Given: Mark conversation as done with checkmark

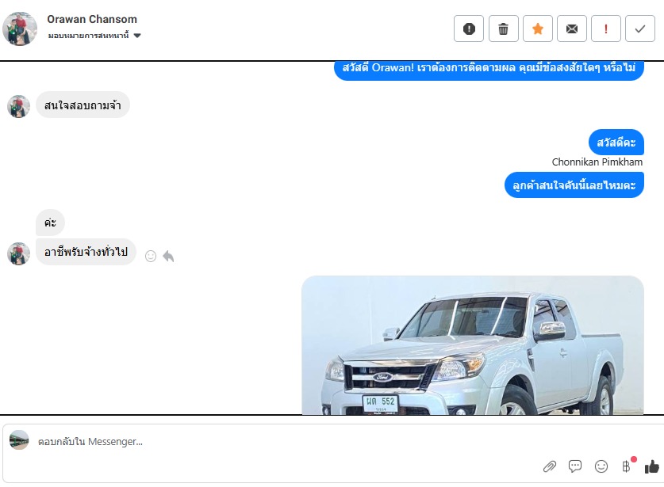Looking at the screenshot, I should [x=640, y=29].
